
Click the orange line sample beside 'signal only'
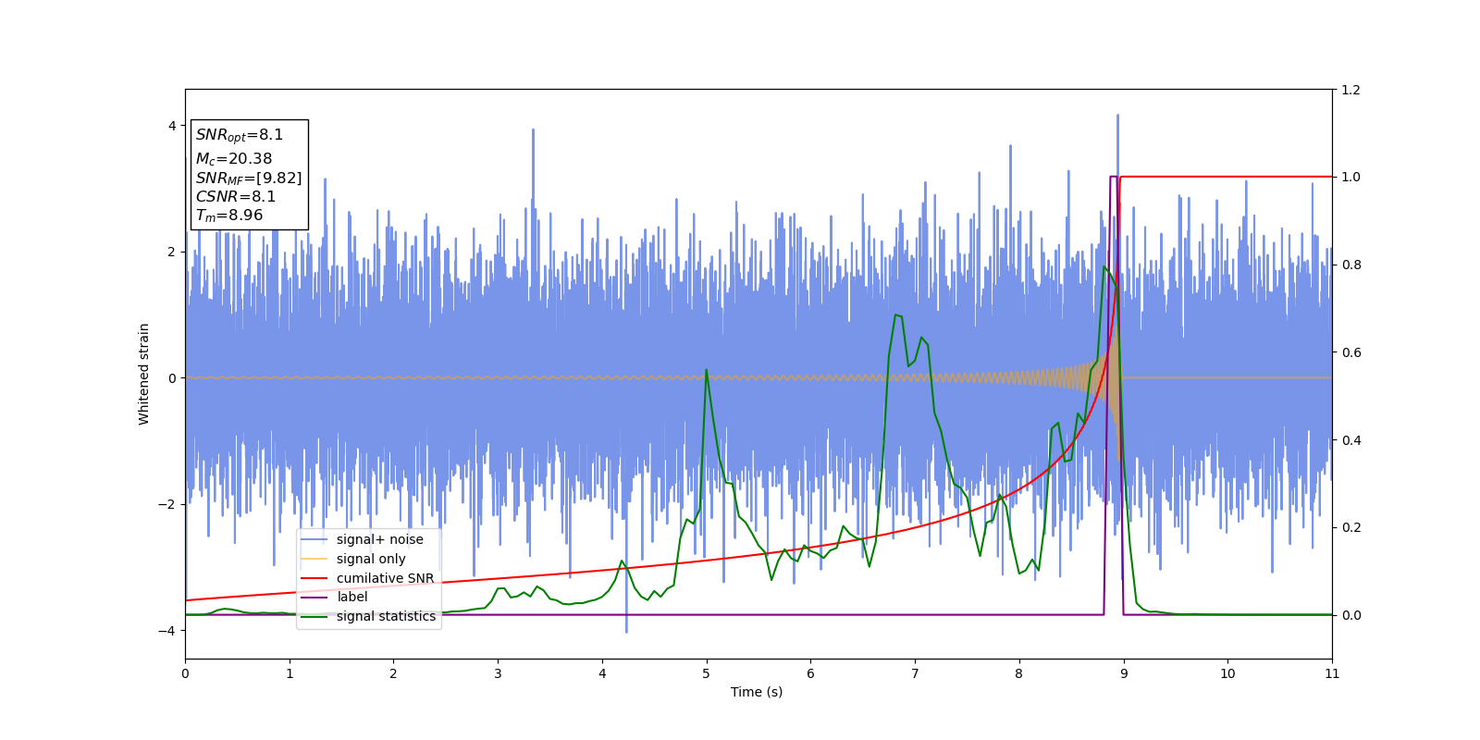pos(314,559)
